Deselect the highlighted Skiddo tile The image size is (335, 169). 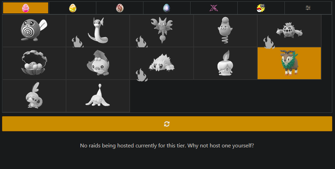(x=289, y=63)
